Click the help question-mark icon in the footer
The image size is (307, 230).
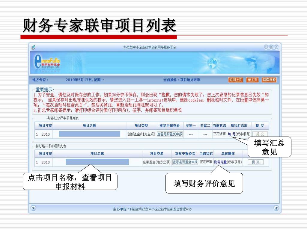pyautogui.click(x=33, y=208)
